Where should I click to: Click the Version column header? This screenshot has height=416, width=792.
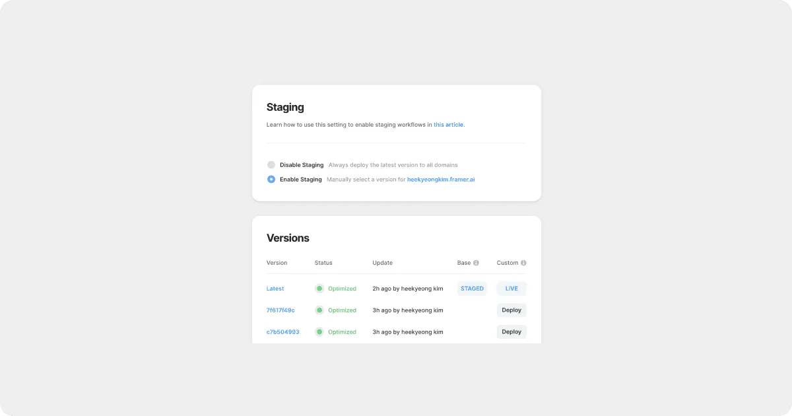(277, 263)
